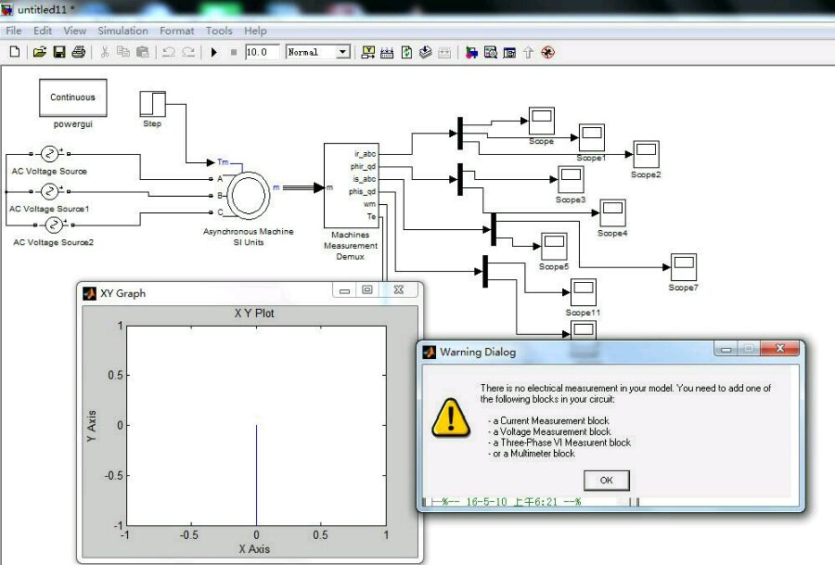The width and height of the screenshot is (835, 565).
Task: Edit the simulation stop time field 10.0
Action: point(262,52)
